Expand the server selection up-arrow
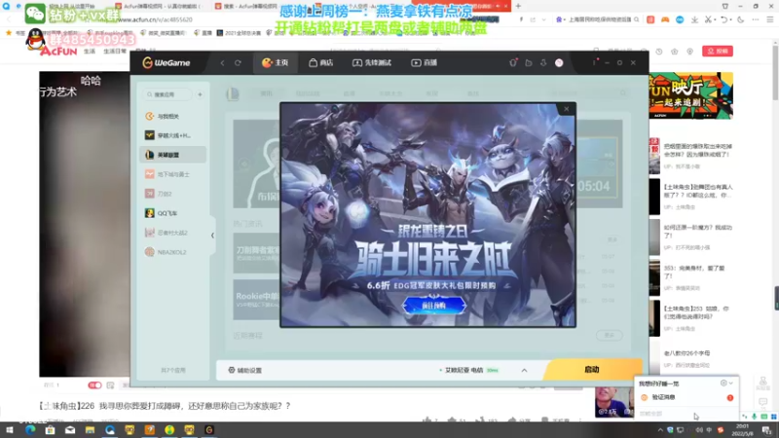This screenshot has height=438, width=779. (x=524, y=371)
